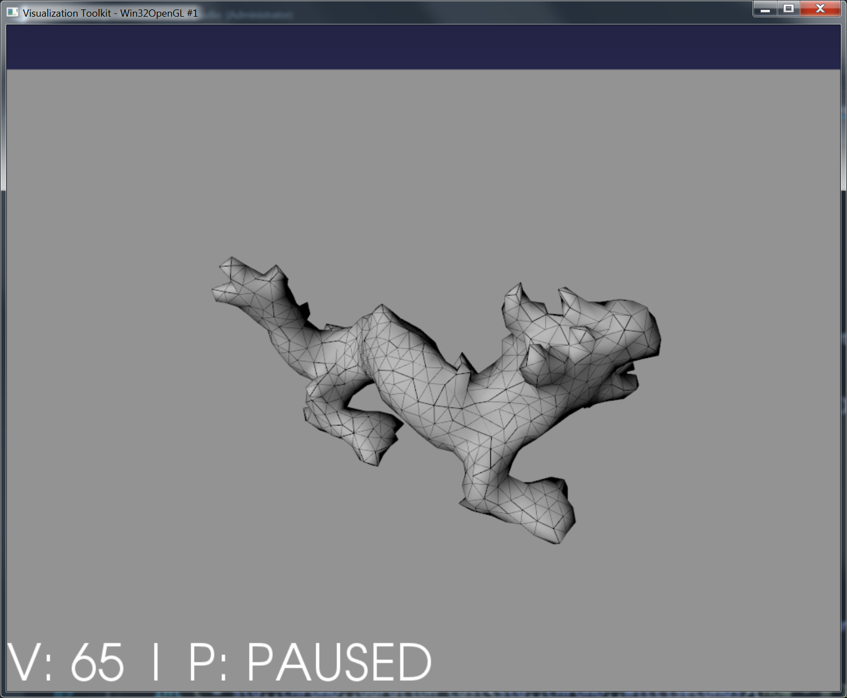Close the Visualization Toolkit window
847x698 pixels.
[820, 9]
